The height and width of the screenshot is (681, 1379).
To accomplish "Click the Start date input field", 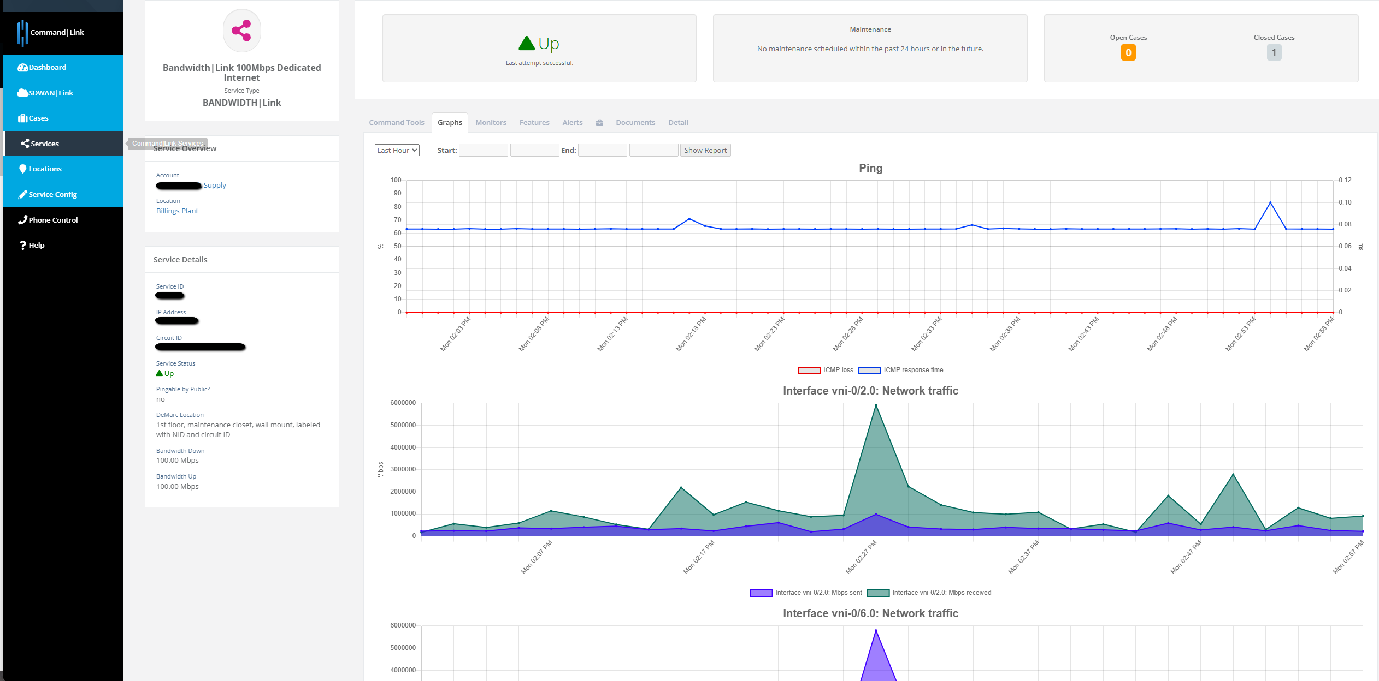I will pyautogui.click(x=483, y=150).
